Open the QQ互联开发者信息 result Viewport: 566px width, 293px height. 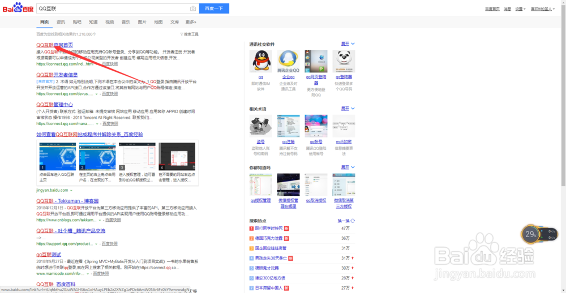pyautogui.click(x=57, y=75)
